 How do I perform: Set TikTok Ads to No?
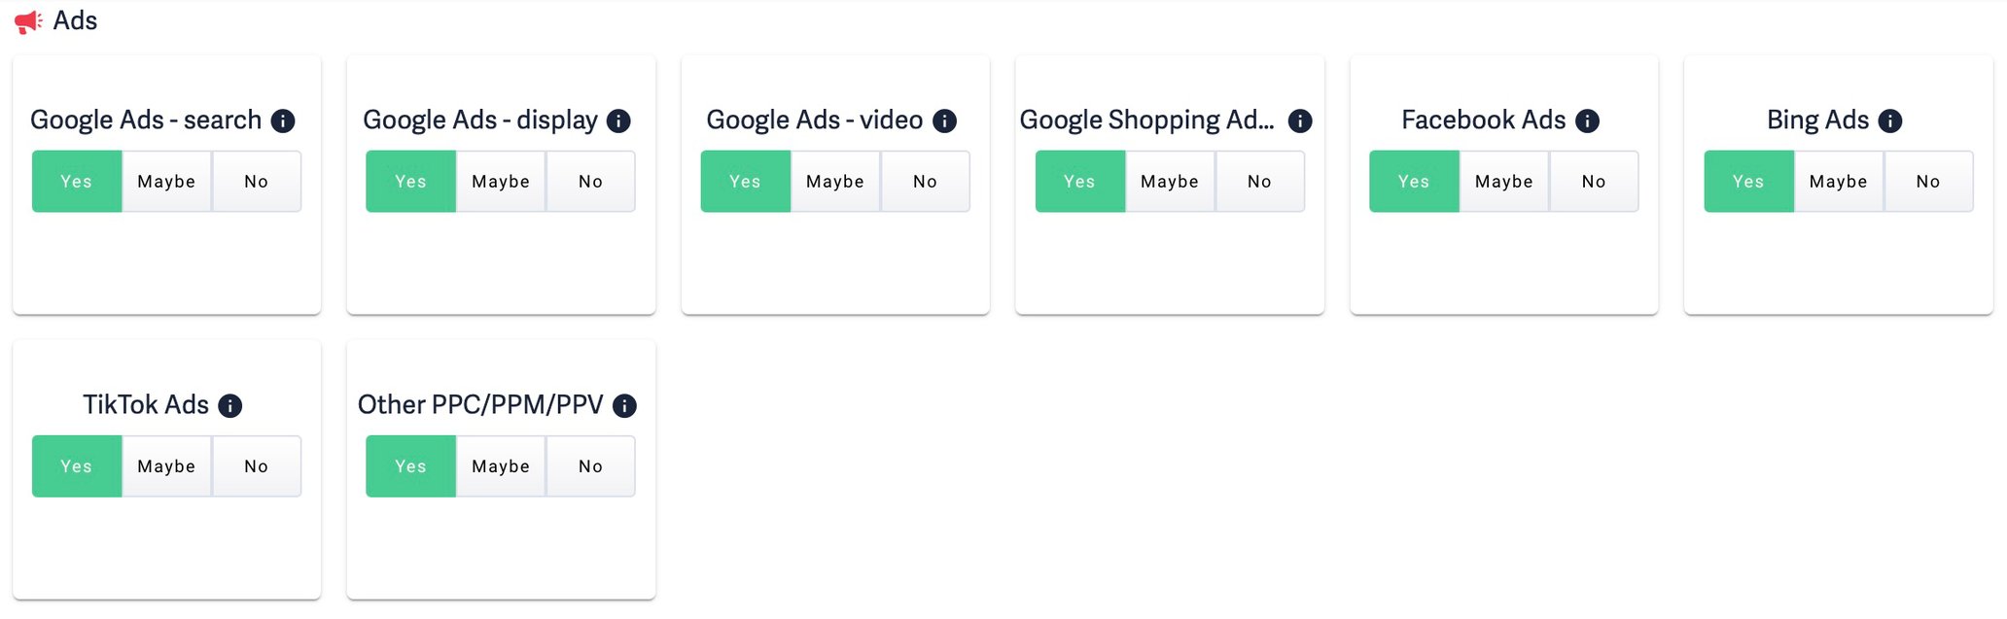[x=256, y=465]
